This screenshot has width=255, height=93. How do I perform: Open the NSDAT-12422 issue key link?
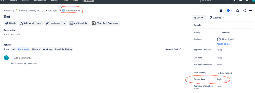click(73, 10)
